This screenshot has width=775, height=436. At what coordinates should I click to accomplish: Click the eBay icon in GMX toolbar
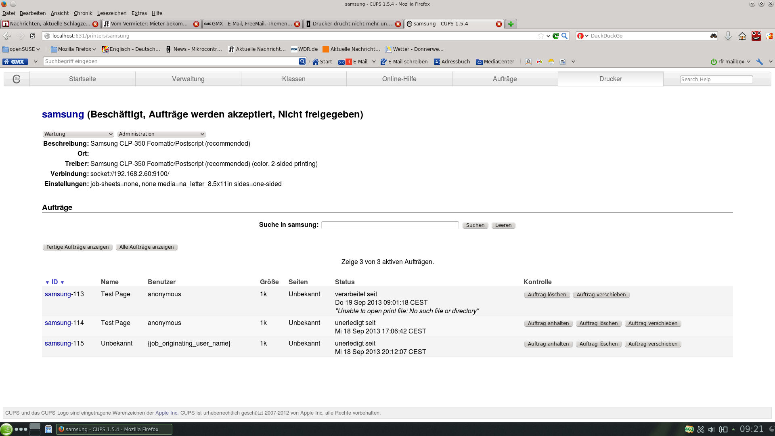539,62
